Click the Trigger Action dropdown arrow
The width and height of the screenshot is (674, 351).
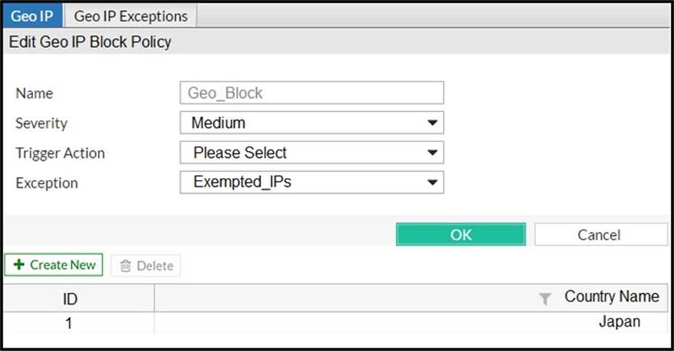coord(432,152)
